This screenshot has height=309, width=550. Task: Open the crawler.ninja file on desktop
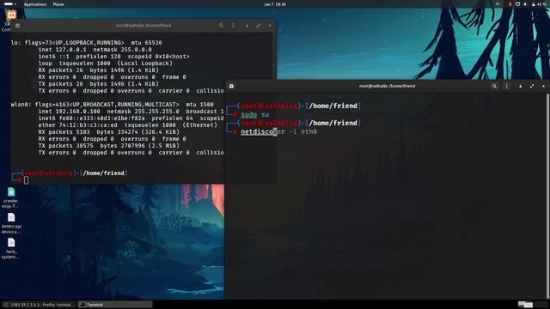[11, 198]
